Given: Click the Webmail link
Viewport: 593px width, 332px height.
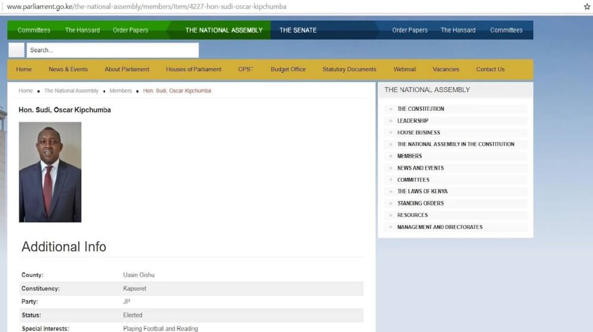Looking at the screenshot, I should point(404,69).
